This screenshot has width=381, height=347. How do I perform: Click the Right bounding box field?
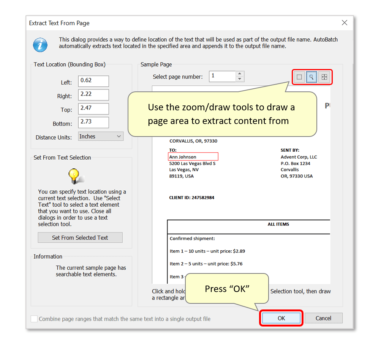pos(93,95)
